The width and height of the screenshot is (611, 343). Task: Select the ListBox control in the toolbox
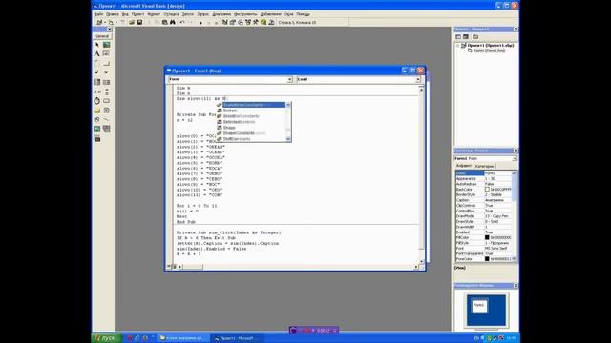click(x=106, y=82)
